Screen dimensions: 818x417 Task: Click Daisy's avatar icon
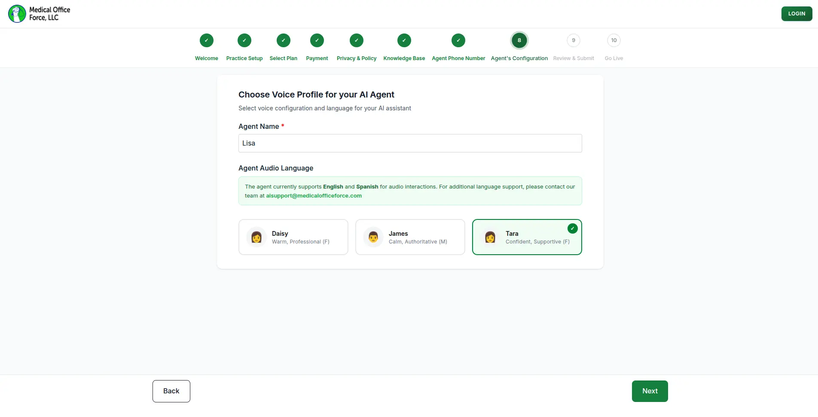click(x=256, y=237)
